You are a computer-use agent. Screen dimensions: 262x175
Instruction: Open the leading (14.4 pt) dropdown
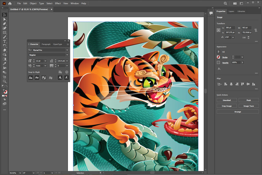point(67,61)
